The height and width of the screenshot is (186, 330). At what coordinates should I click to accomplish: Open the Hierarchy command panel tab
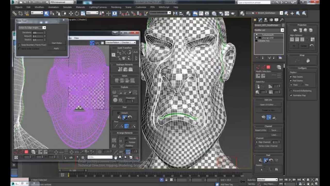click(266, 20)
